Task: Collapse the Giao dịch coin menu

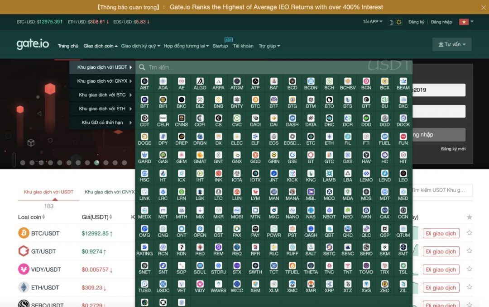Action: tap(101, 46)
